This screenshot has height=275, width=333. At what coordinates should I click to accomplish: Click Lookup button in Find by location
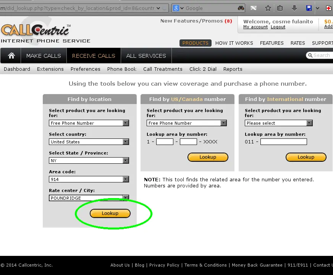110,213
